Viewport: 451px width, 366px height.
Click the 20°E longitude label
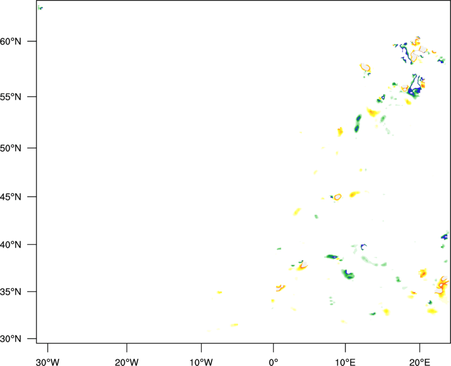pos(419,362)
